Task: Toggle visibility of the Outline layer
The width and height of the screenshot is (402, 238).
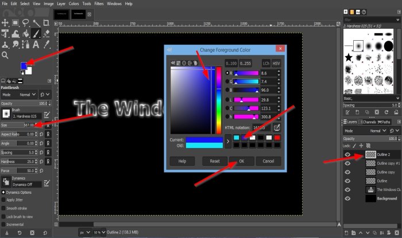Action: 347,181
